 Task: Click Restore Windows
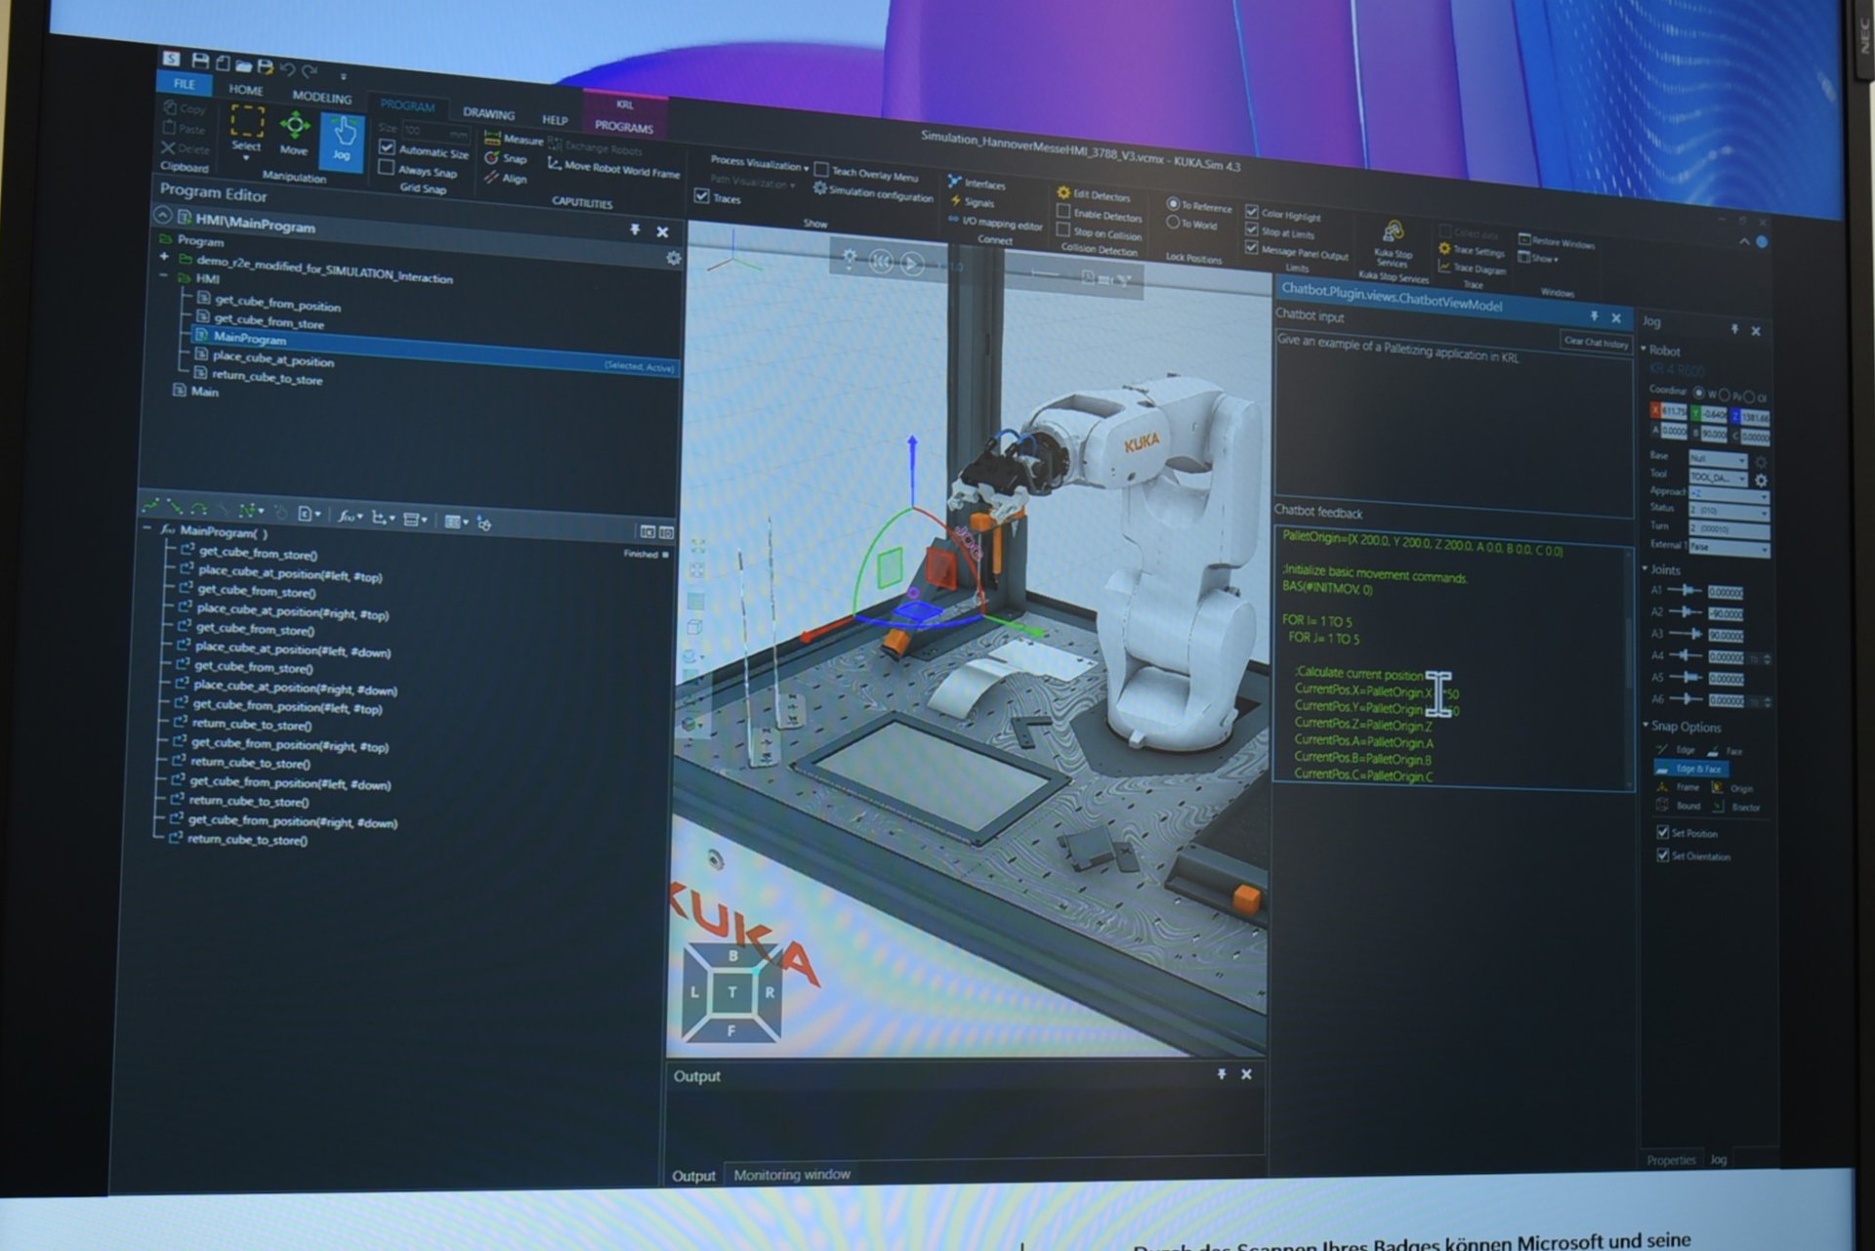pyautogui.click(x=1556, y=242)
